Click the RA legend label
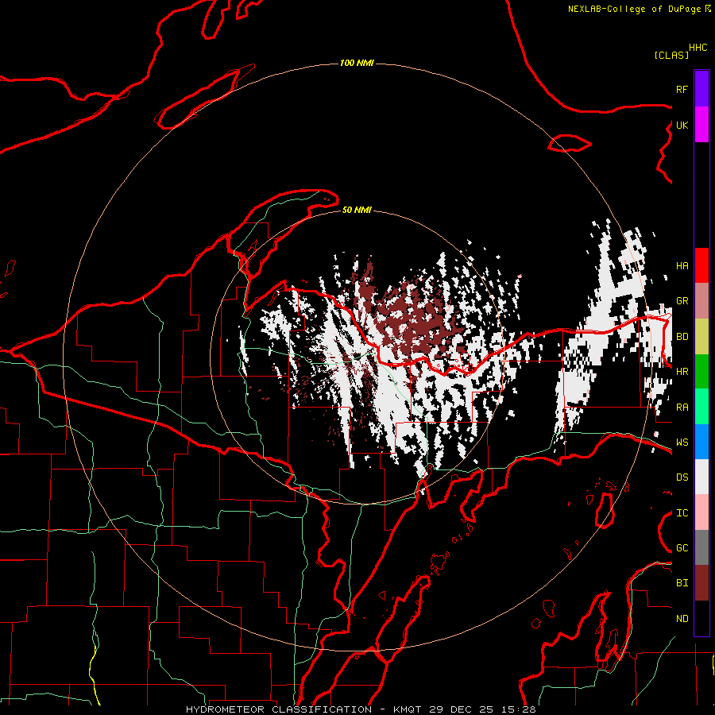 point(682,408)
